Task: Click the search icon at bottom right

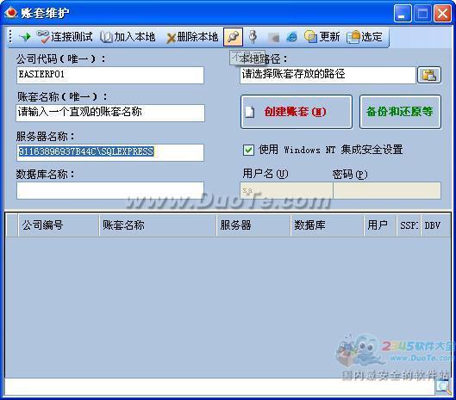Action: tap(443, 386)
